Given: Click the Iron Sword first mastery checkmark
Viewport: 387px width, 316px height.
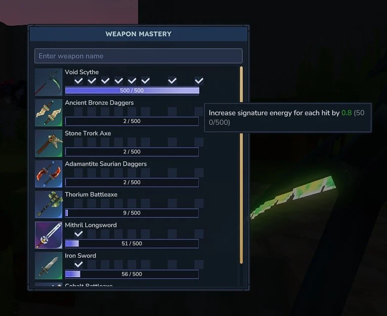Looking at the screenshot, I should [78, 264].
